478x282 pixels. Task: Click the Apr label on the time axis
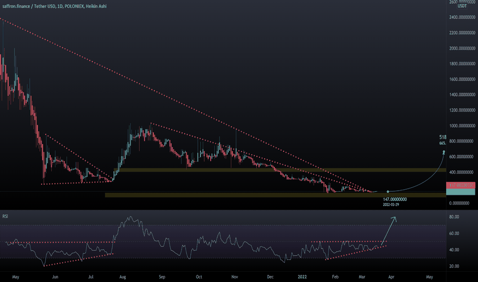point(391,277)
